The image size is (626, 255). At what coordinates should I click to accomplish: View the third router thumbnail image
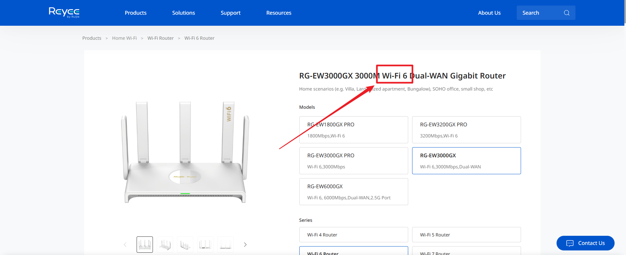(x=185, y=245)
